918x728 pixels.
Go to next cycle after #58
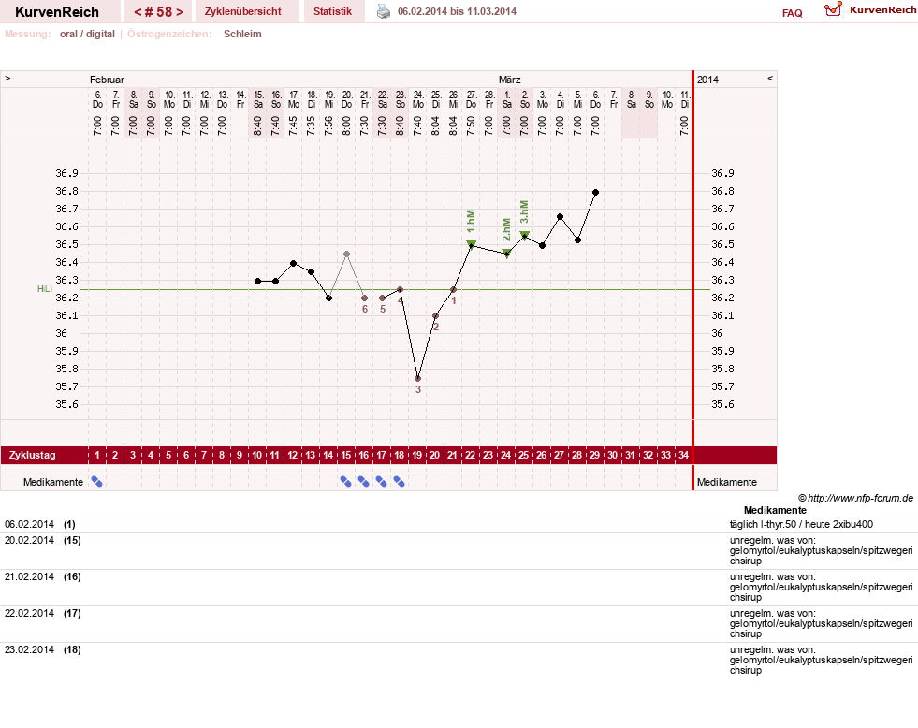(180, 12)
